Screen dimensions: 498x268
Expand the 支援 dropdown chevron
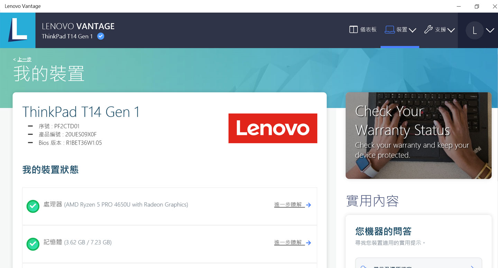click(451, 30)
